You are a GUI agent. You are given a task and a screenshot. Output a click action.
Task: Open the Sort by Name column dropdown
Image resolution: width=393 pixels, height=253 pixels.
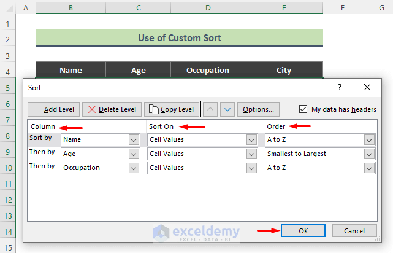[134, 139]
